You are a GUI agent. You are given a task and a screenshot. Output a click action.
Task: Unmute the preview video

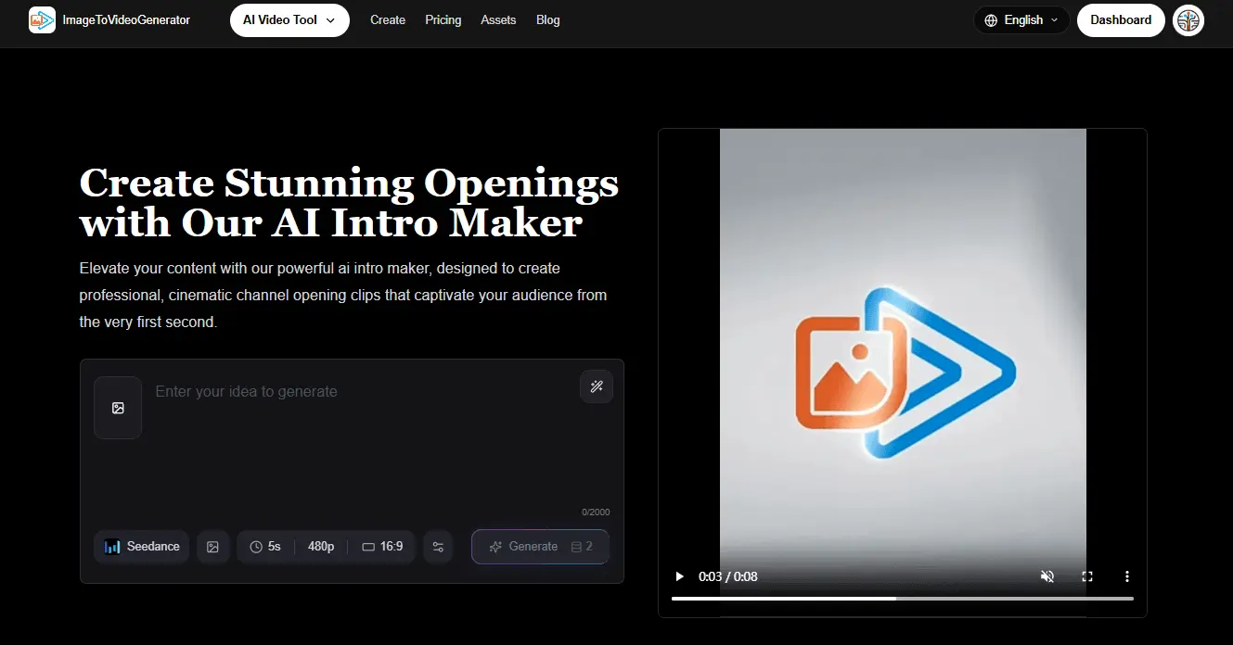(1047, 576)
